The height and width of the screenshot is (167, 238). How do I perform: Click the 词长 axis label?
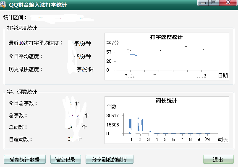click(x=222, y=139)
